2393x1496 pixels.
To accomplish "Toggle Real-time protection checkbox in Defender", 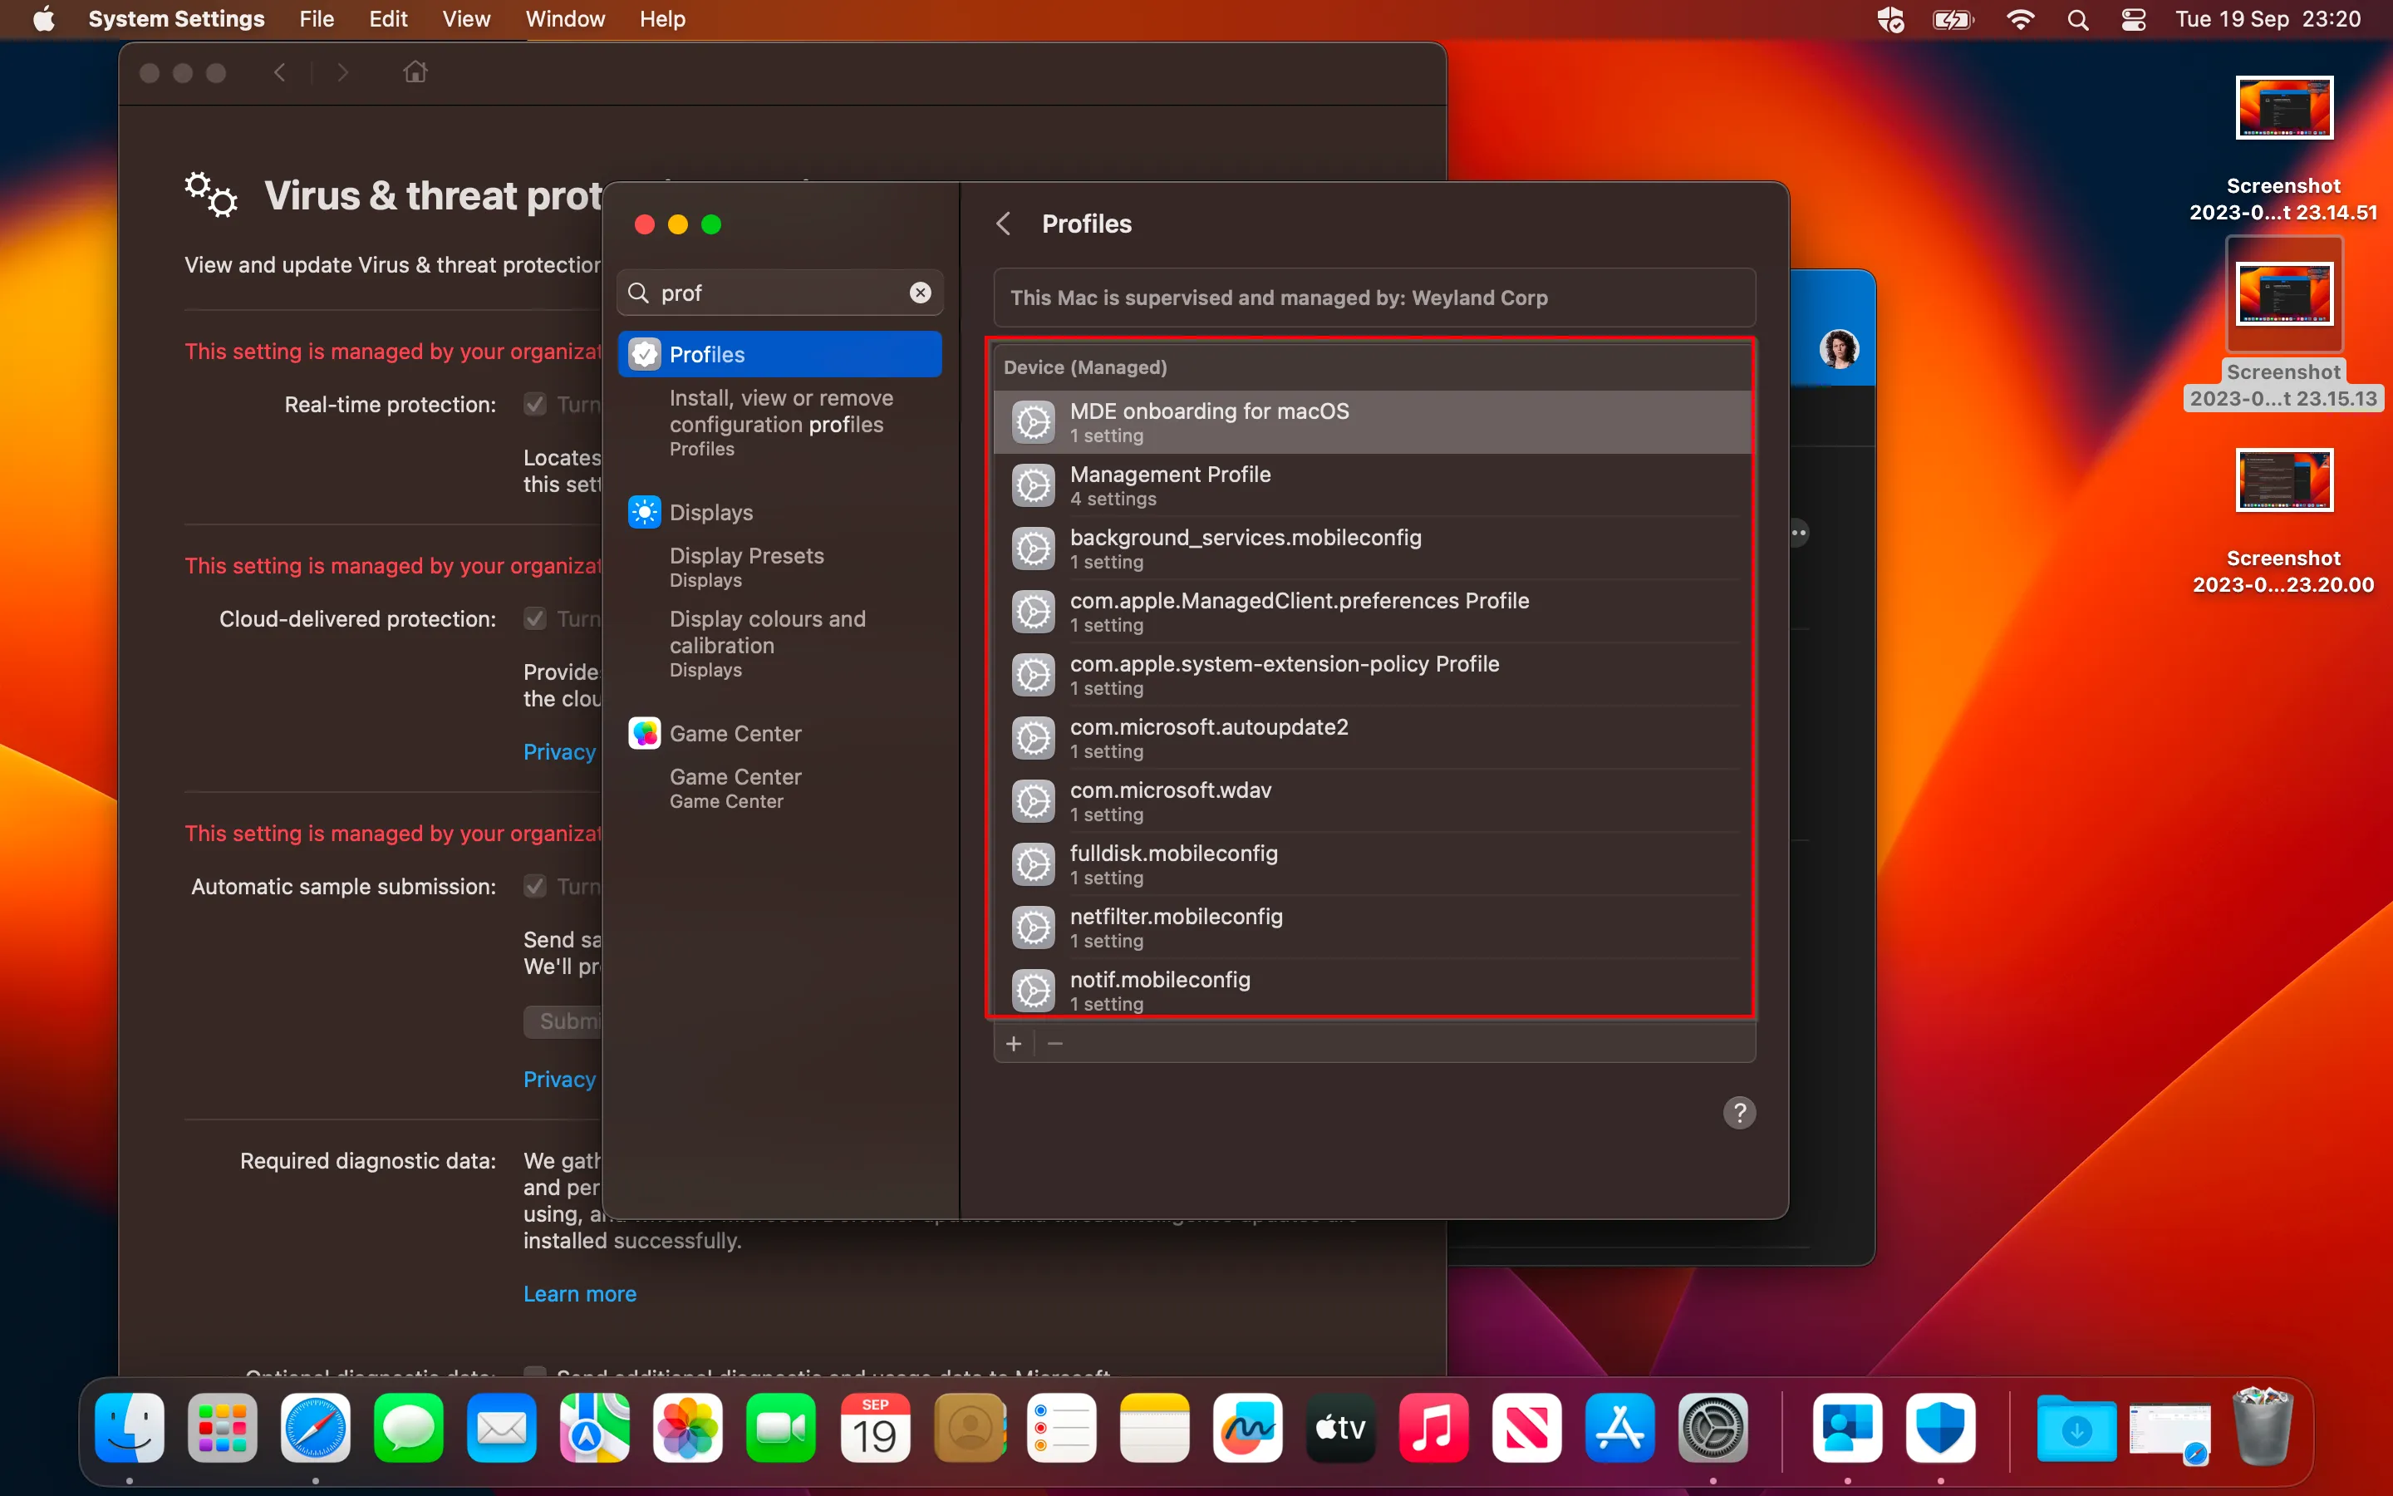I will 535,405.
